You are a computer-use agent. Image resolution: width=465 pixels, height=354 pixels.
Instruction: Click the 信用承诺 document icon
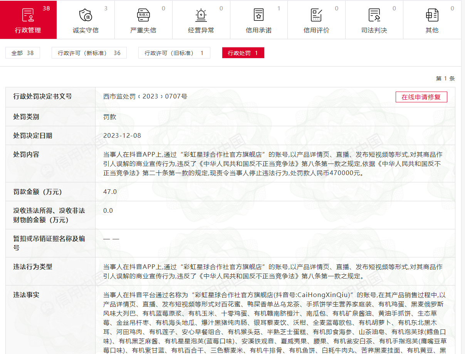point(259,15)
